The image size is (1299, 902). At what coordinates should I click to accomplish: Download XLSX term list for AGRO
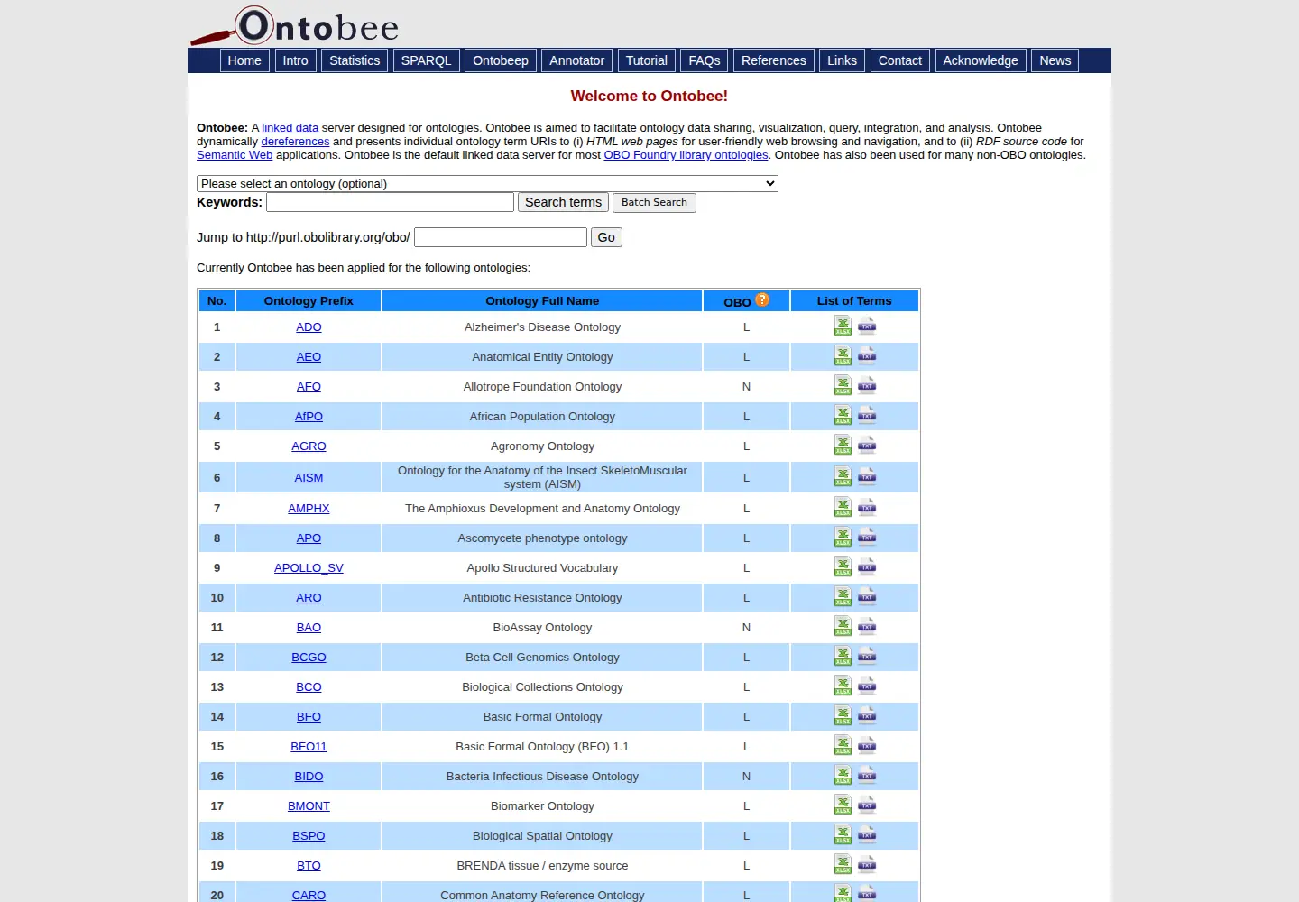coord(843,445)
